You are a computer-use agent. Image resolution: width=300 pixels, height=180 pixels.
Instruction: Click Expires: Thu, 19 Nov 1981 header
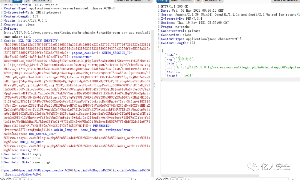(195, 23)
